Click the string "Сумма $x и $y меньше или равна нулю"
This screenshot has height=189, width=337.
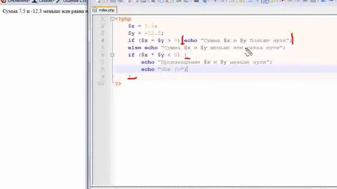click(222, 48)
